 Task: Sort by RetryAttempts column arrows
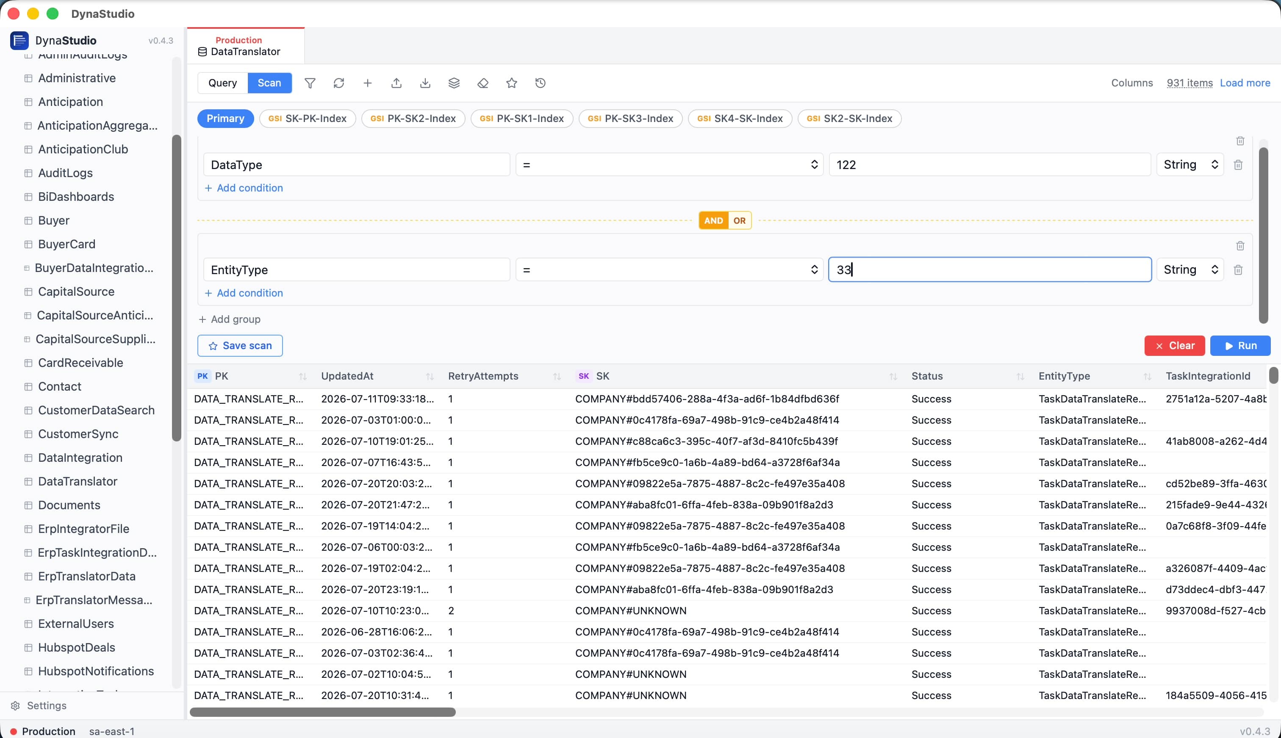(x=557, y=377)
